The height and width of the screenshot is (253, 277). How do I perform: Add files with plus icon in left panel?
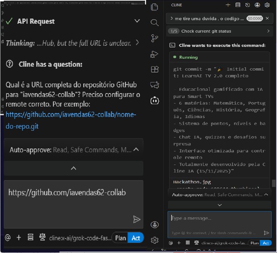(x=19, y=238)
